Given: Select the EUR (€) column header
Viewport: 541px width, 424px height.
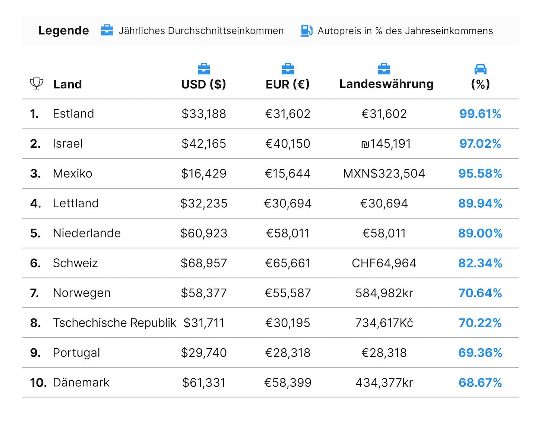Looking at the screenshot, I should [x=288, y=84].
